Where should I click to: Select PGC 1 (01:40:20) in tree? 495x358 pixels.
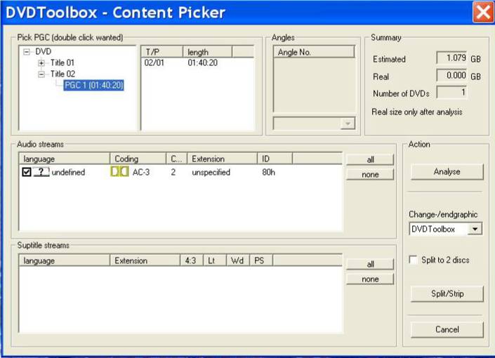tap(93, 85)
